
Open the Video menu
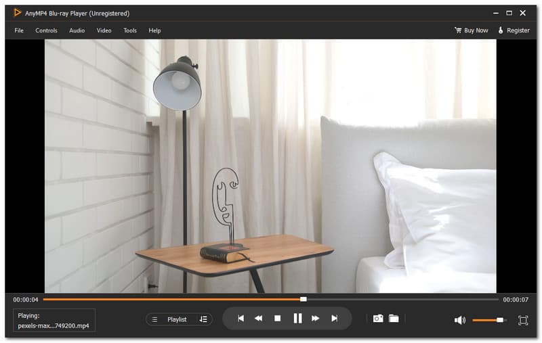coord(104,30)
